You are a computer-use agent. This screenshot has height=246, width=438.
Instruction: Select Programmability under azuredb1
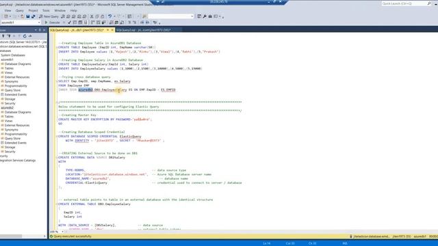16,86
